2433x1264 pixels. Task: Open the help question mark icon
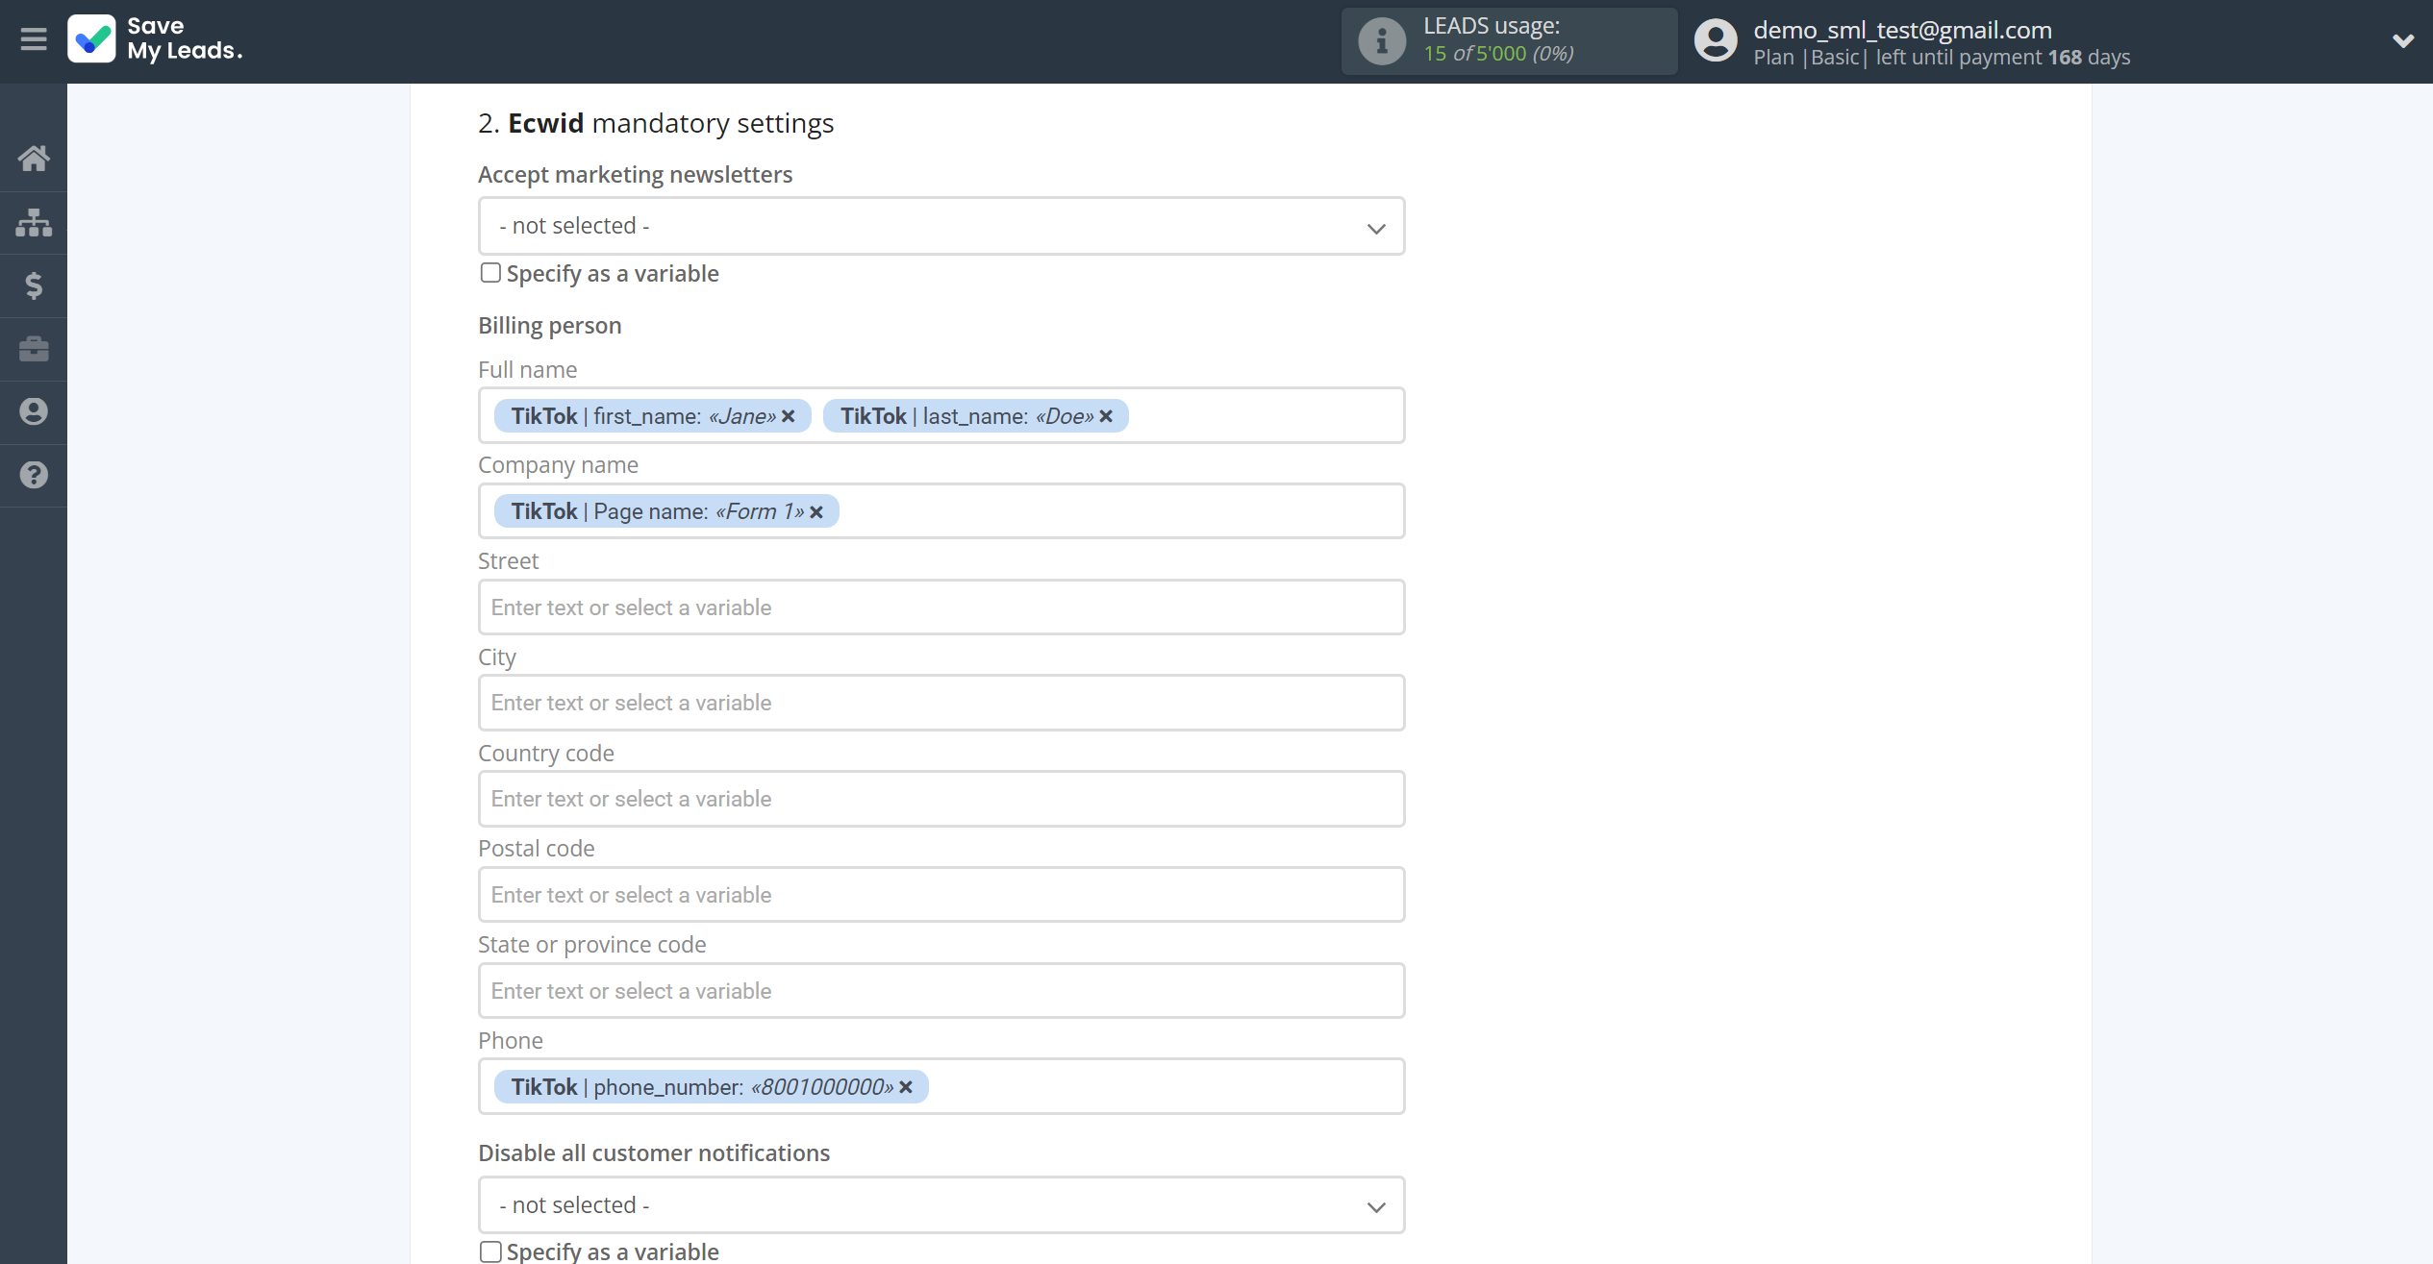pyautogui.click(x=34, y=475)
